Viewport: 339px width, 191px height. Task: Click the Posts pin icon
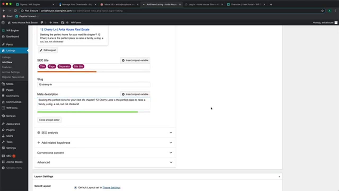pyautogui.click(x=3, y=44)
